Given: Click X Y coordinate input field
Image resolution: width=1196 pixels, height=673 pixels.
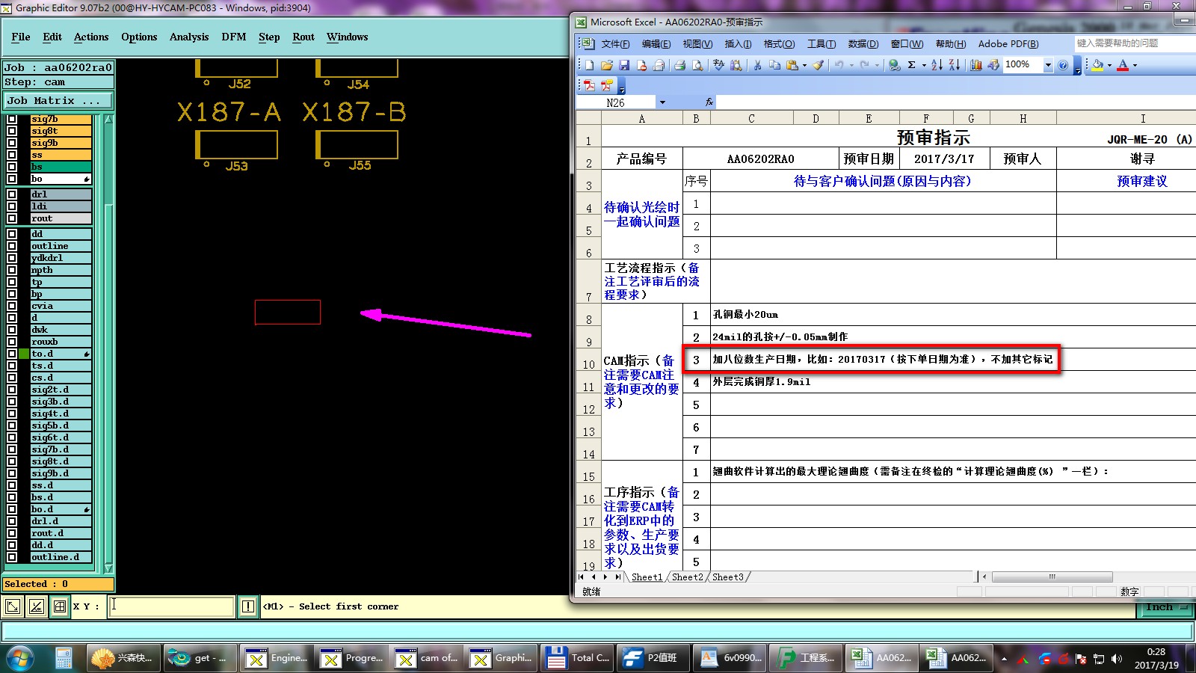Looking at the screenshot, I should 172,606.
